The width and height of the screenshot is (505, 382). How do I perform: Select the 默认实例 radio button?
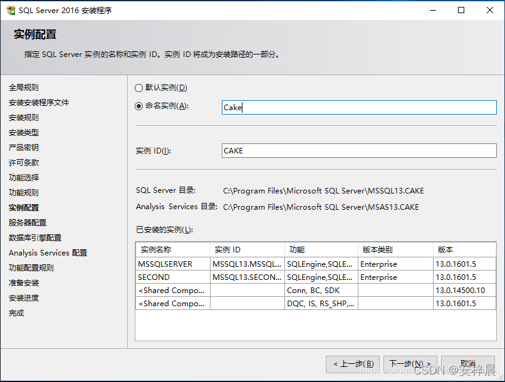[x=138, y=88]
